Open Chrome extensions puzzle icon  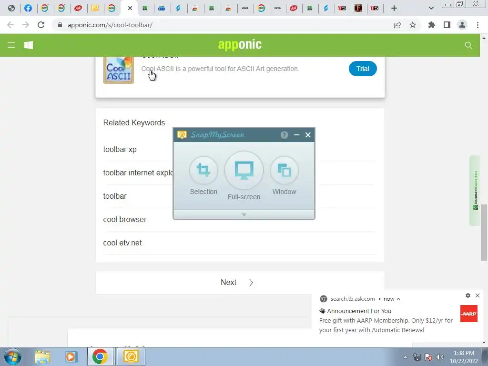[432, 25]
